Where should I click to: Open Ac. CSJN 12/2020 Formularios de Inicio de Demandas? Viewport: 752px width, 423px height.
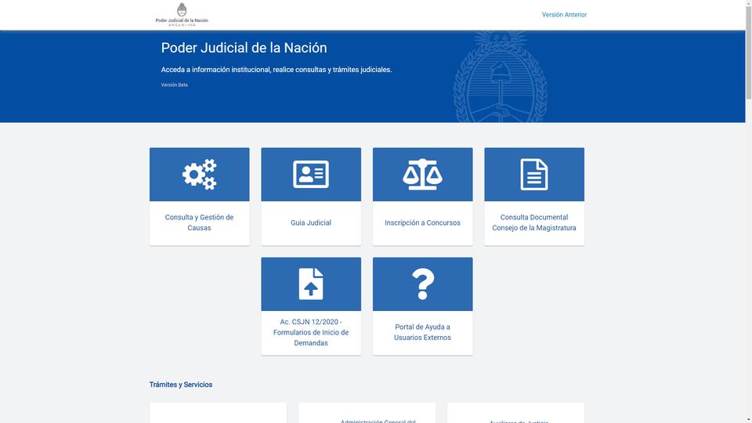(x=311, y=332)
